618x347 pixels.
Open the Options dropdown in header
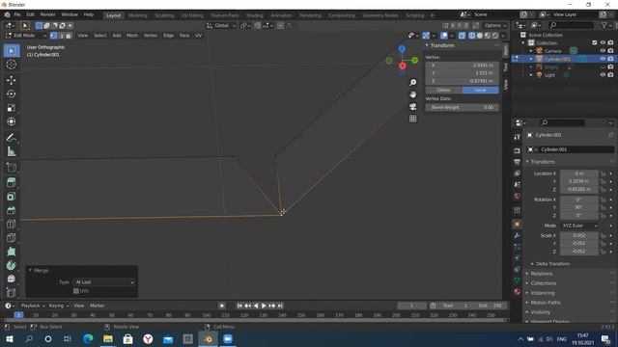(x=495, y=26)
